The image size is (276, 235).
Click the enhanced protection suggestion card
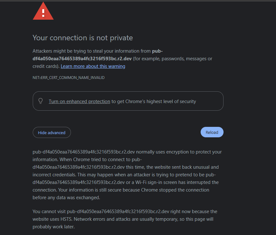(128, 101)
